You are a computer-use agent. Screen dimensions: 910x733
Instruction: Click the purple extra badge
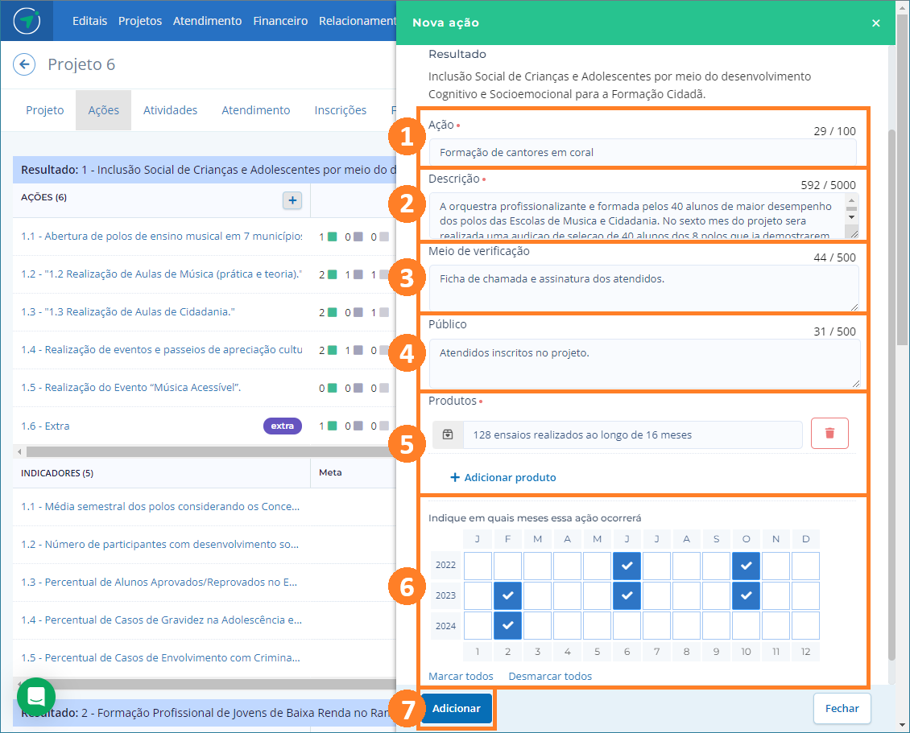[x=283, y=426]
